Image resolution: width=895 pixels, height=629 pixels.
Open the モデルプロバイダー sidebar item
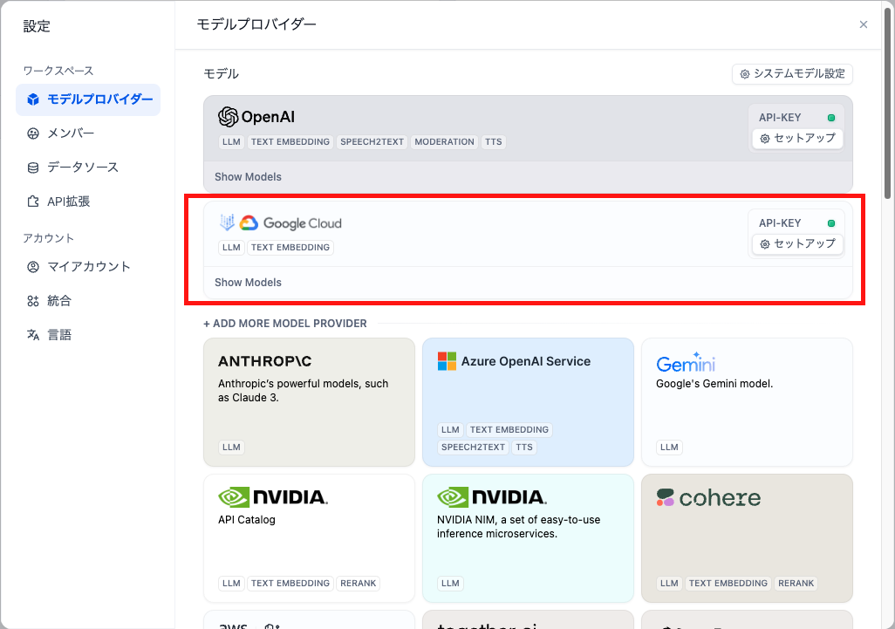pos(88,99)
